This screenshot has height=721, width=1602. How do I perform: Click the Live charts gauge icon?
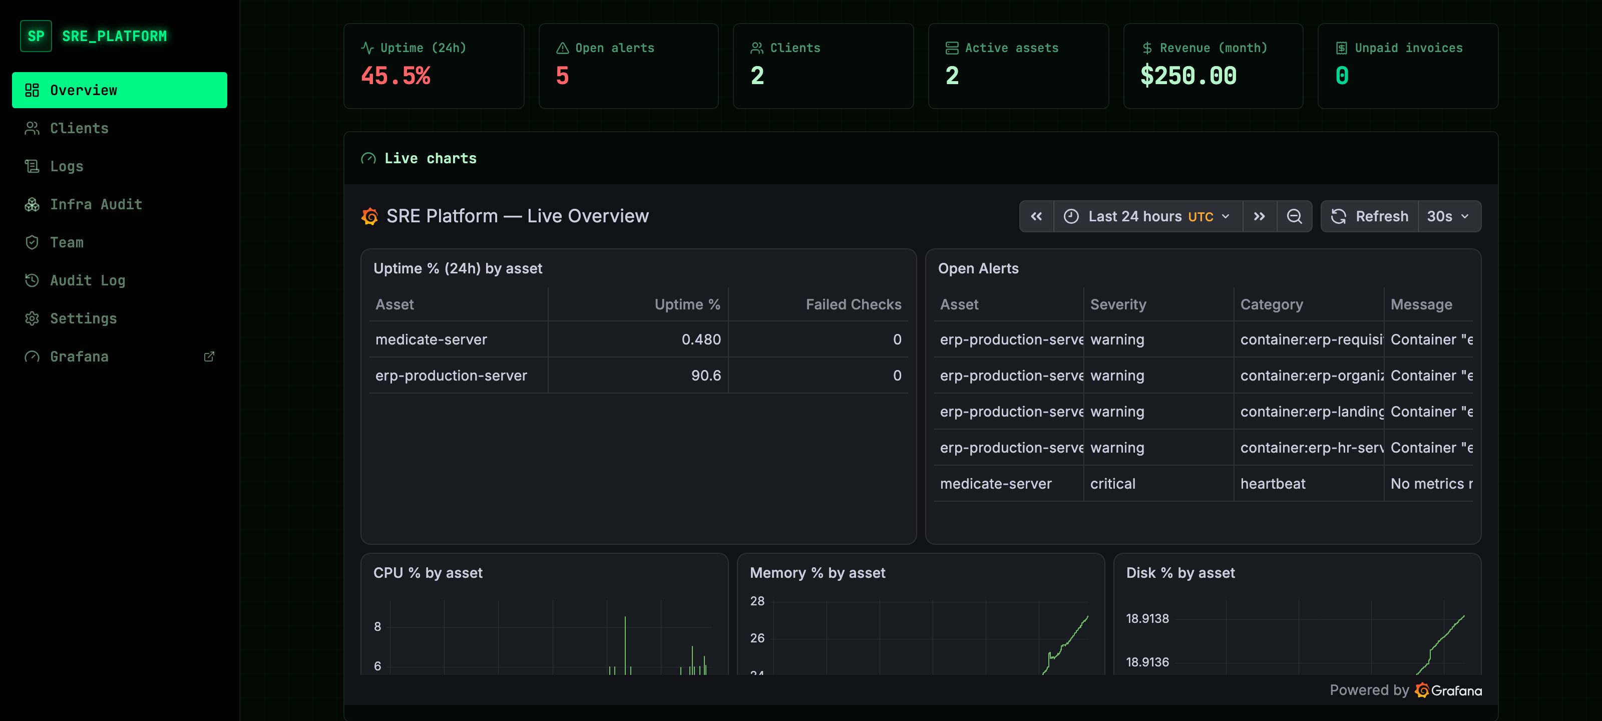point(368,159)
